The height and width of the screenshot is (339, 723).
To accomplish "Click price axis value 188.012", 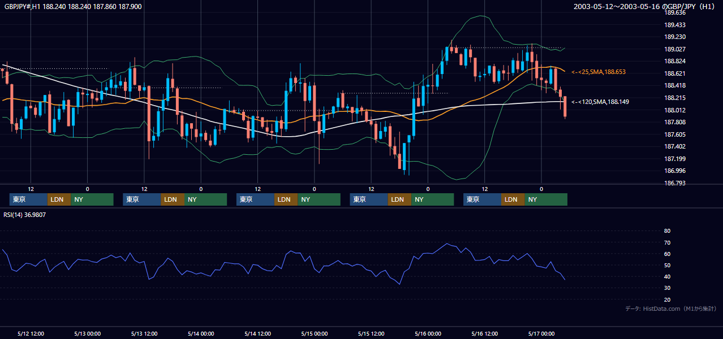I will [x=675, y=110].
